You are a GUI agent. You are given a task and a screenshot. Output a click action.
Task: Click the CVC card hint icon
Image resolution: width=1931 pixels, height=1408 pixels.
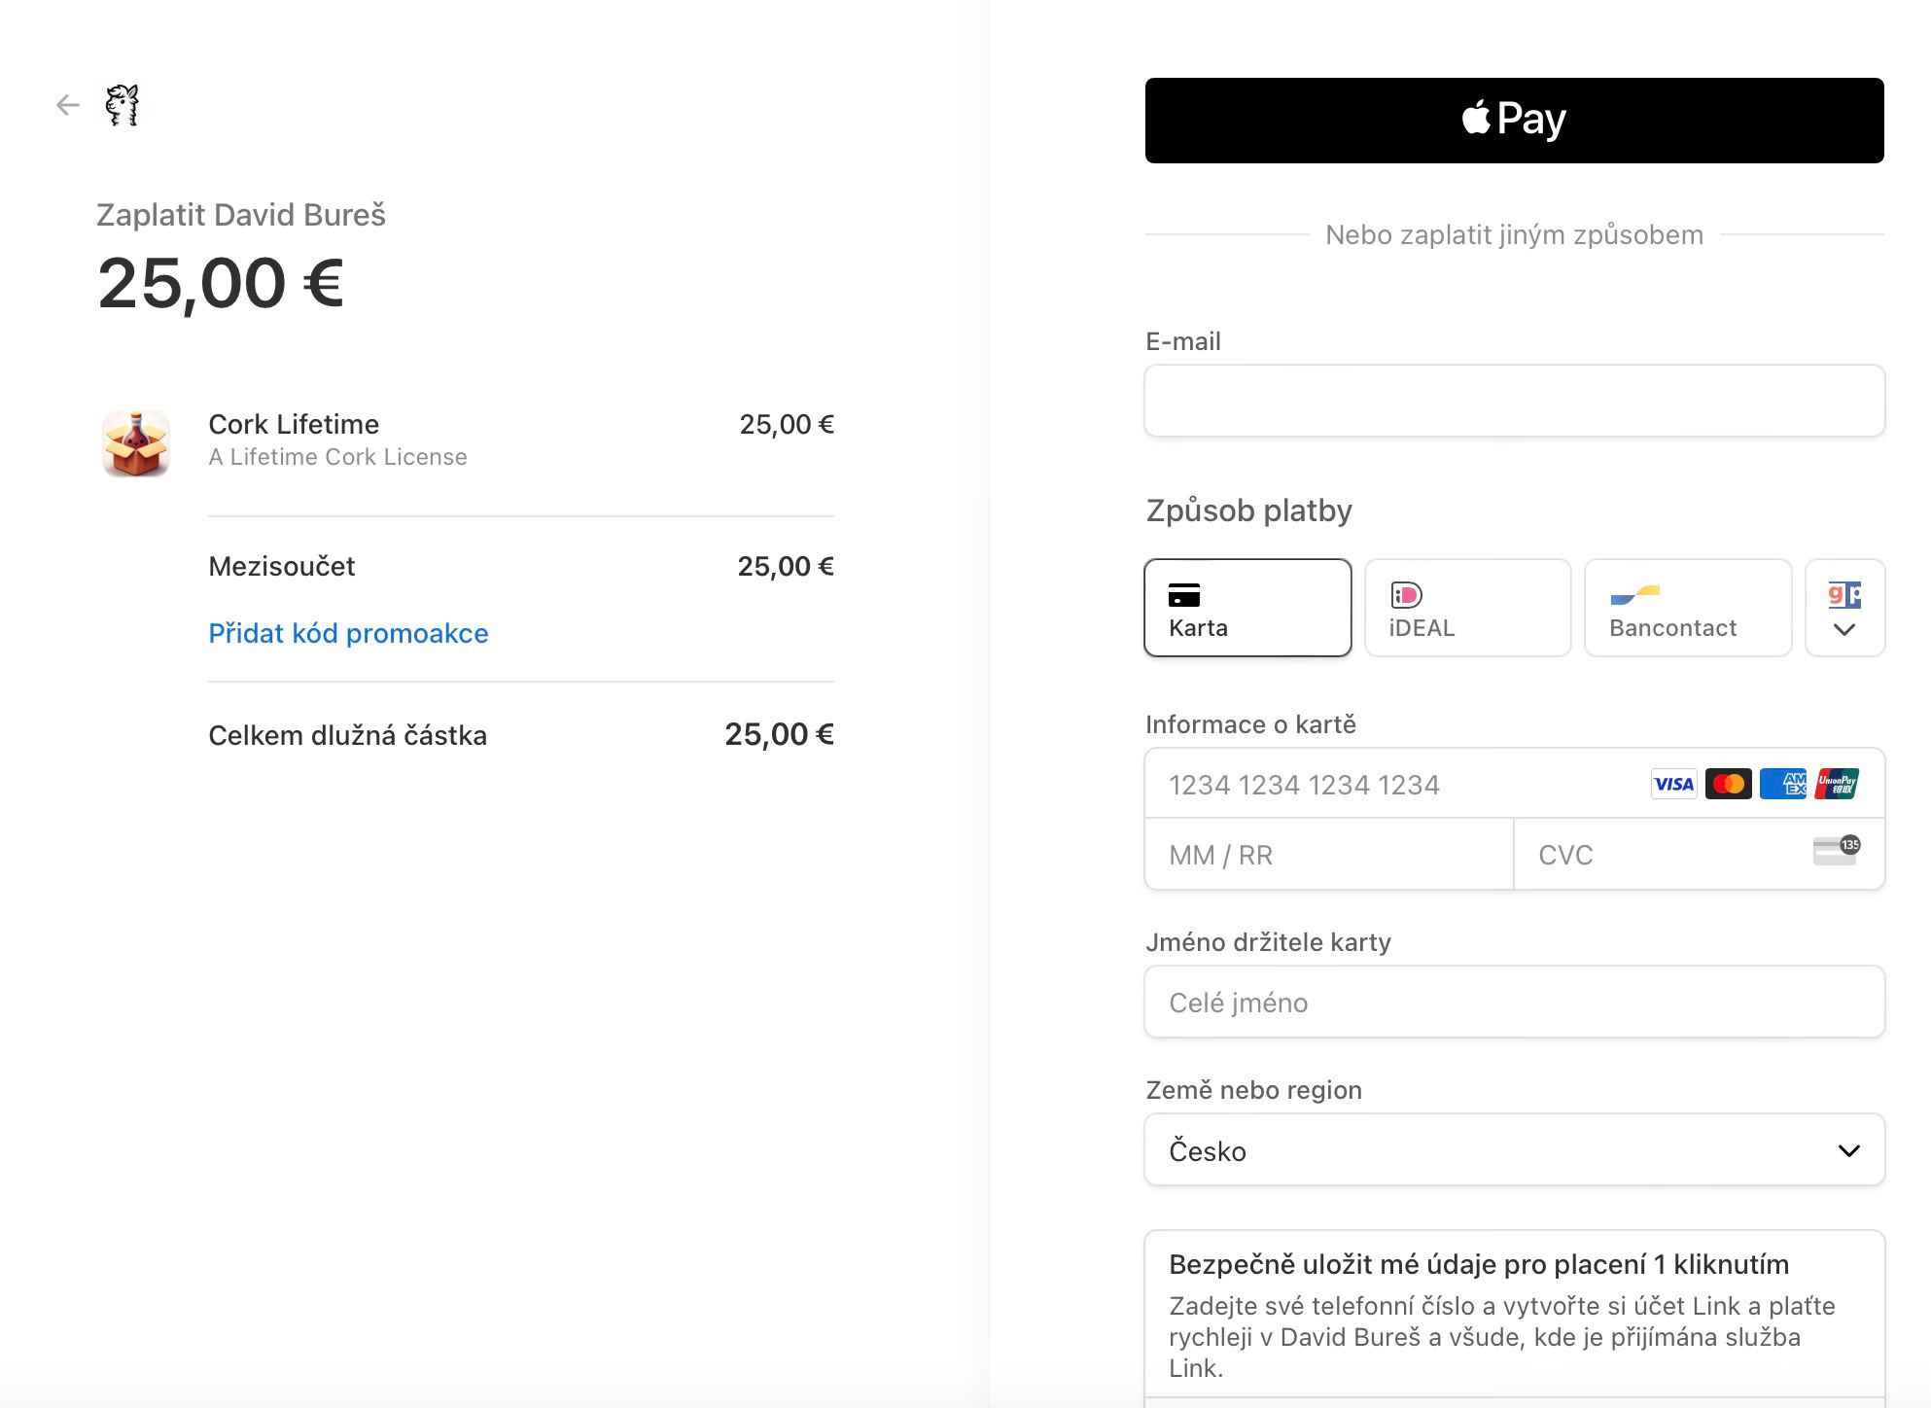pos(1836,851)
